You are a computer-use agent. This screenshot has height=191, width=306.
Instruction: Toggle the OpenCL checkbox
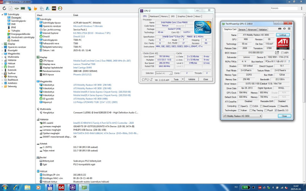[239, 106]
